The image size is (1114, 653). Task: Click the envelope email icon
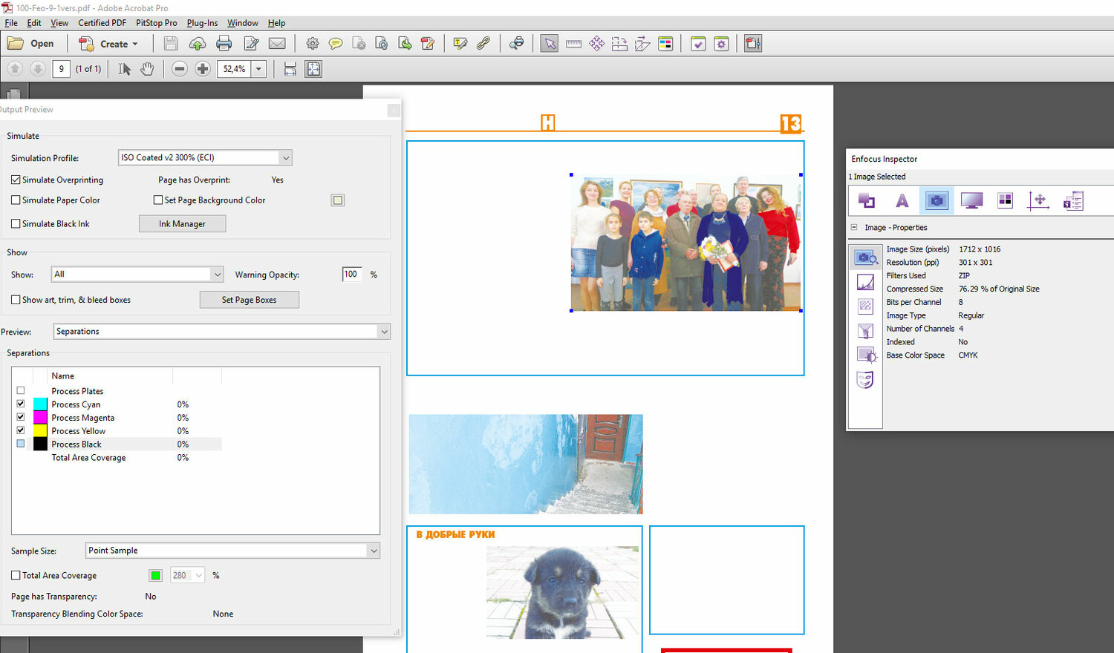[277, 44]
